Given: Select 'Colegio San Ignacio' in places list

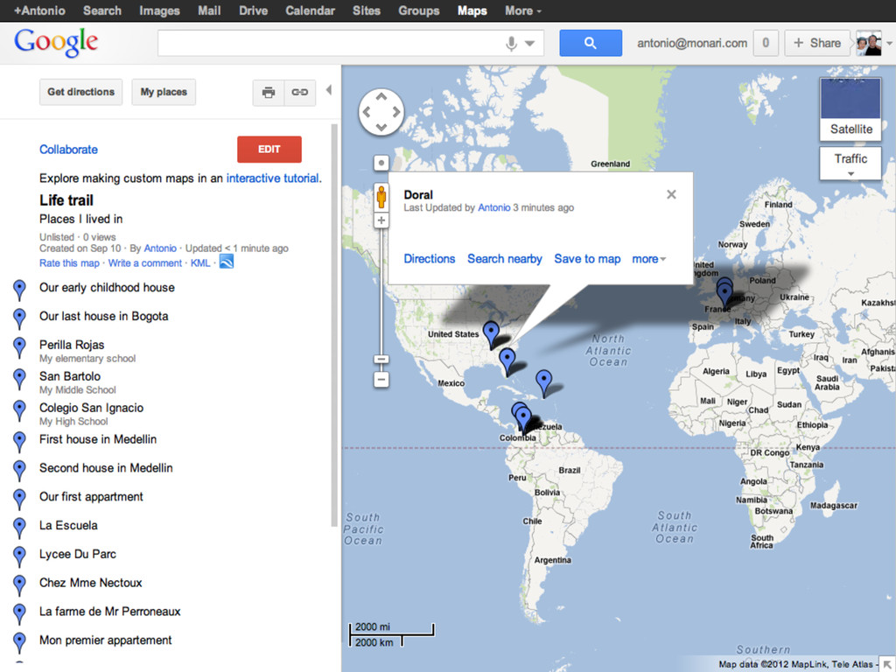Looking at the screenshot, I should click(91, 408).
